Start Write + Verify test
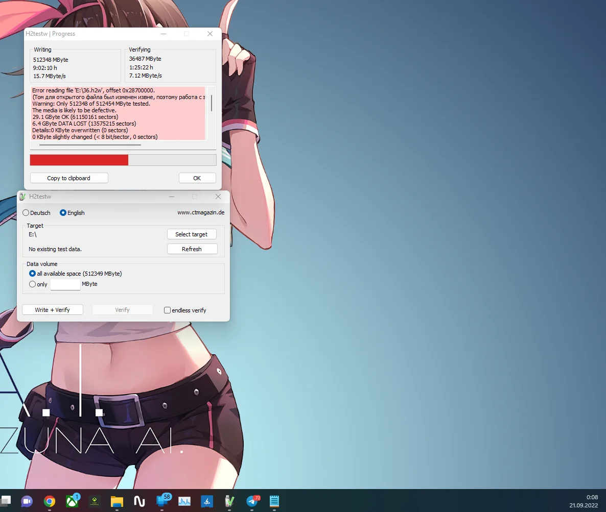Viewport: 606px width, 512px height. 52,310
